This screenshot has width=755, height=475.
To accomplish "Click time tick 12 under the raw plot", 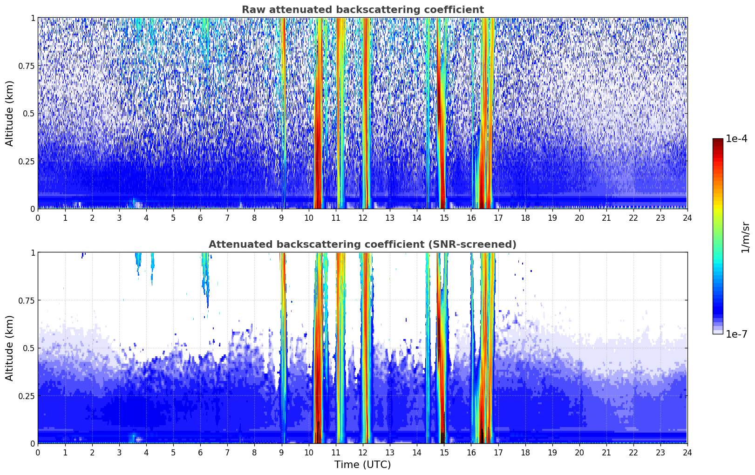I will pos(363,217).
